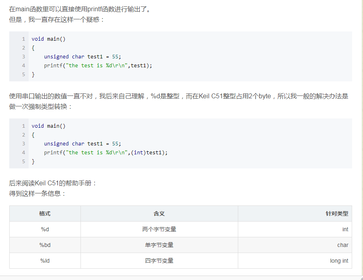Viewport: 363px width, 280px height.
Task: Click line number 5 in second code block
Action: pos(23,161)
